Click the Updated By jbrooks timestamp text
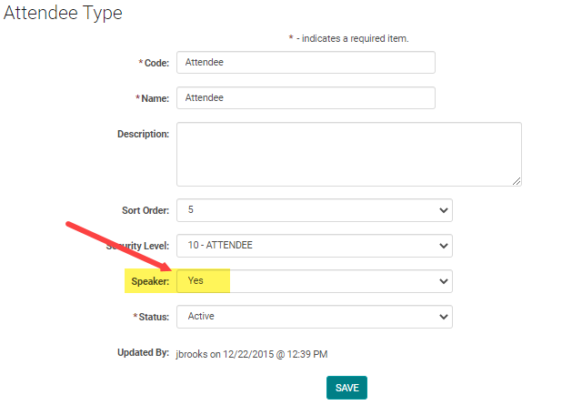This screenshot has width=582, height=415. (251, 353)
